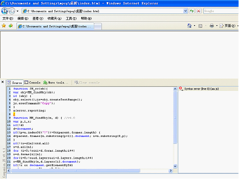
Task: Click the RSS feeds icon
Action: [x=200, y=26]
